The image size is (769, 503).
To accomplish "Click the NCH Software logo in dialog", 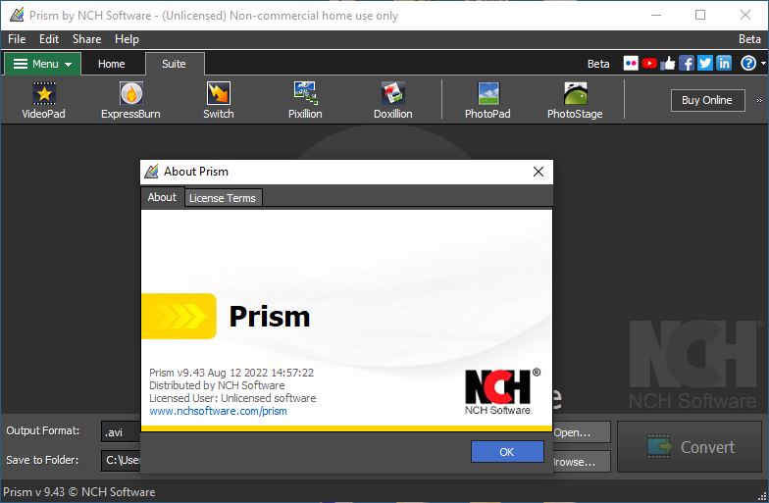I will click(x=501, y=391).
